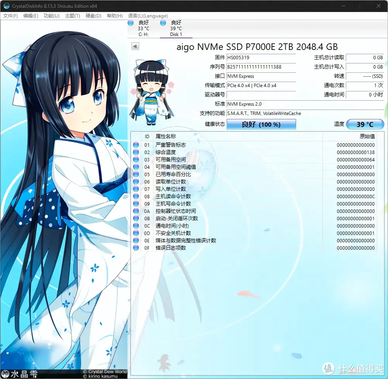Click status orb of 0C 通电时间(小时) row
Image resolution: width=388 pixels, height=379 pixels.
[136, 226]
